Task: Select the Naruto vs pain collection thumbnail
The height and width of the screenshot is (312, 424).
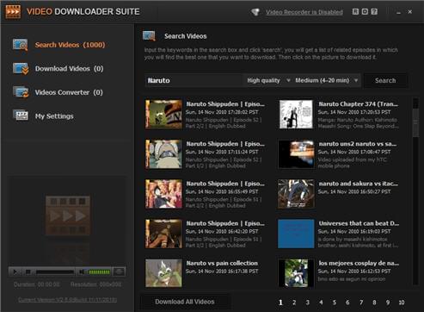Action: 163,273
